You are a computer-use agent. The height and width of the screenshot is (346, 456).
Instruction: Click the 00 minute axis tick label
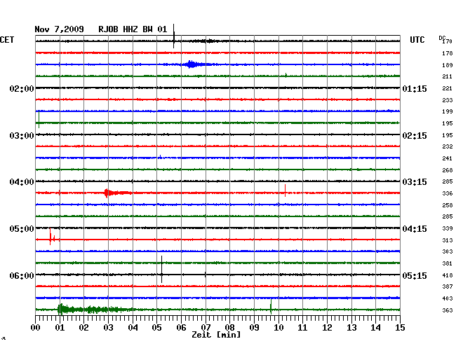point(35,327)
